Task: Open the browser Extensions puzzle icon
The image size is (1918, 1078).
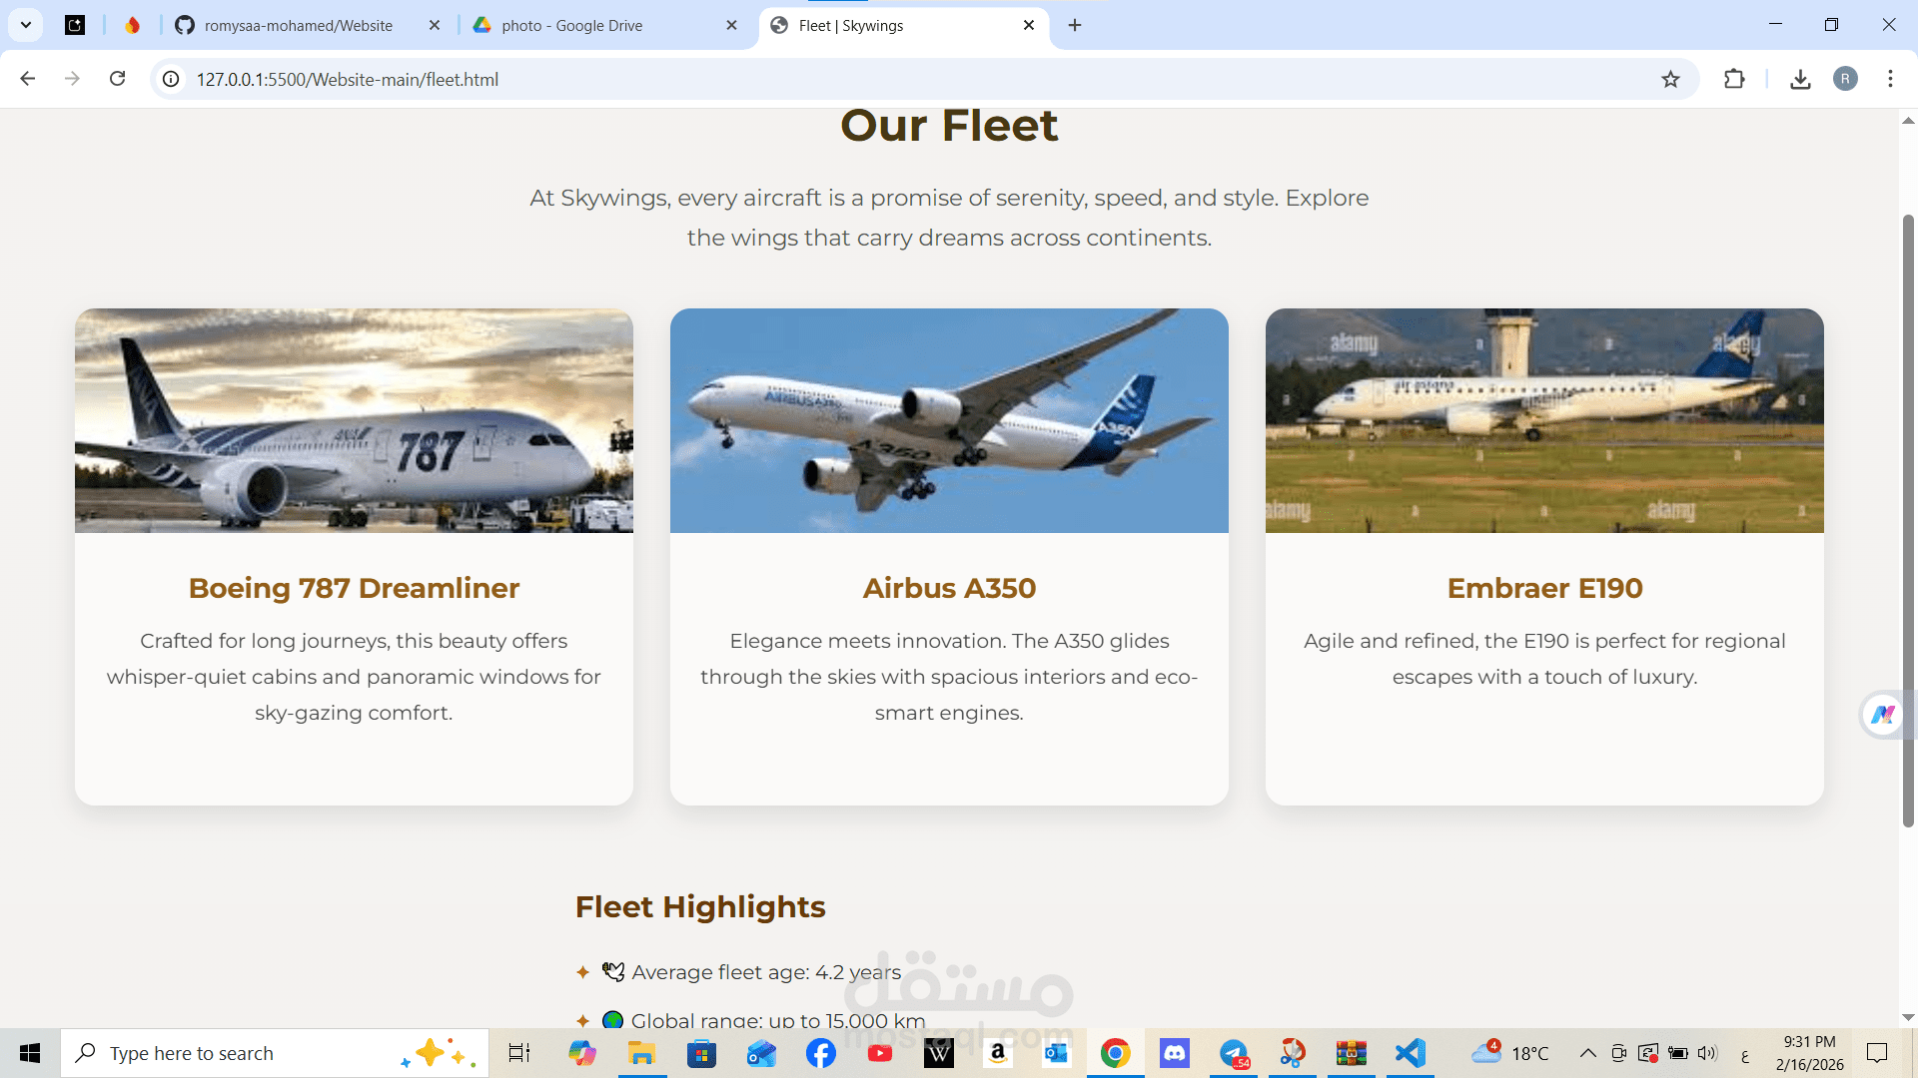Action: [x=1734, y=79]
